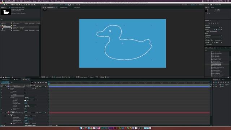Create a new composition from the Project panel footer

(x=6, y=77)
